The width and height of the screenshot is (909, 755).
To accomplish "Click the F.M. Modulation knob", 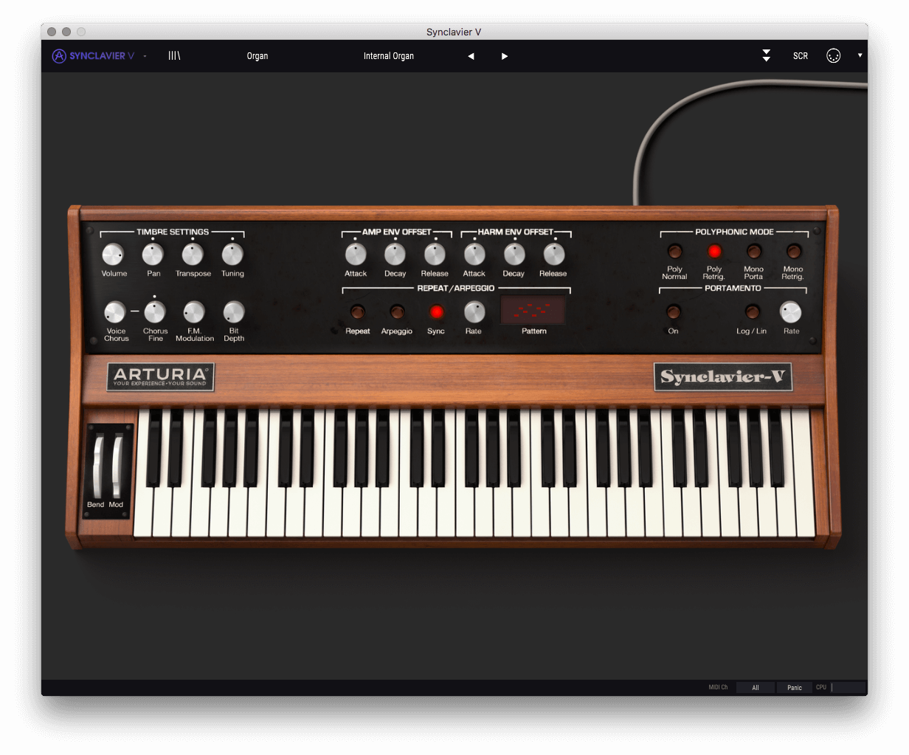I will click(194, 312).
